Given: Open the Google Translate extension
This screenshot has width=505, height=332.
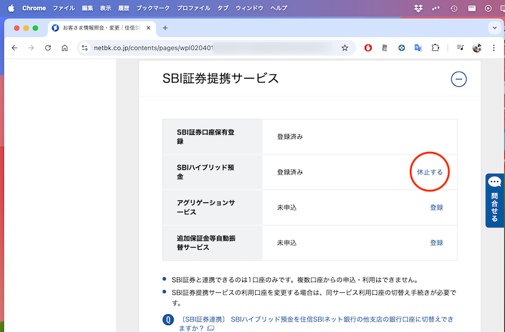Looking at the screenshot, I should click(x=418, y=48).
